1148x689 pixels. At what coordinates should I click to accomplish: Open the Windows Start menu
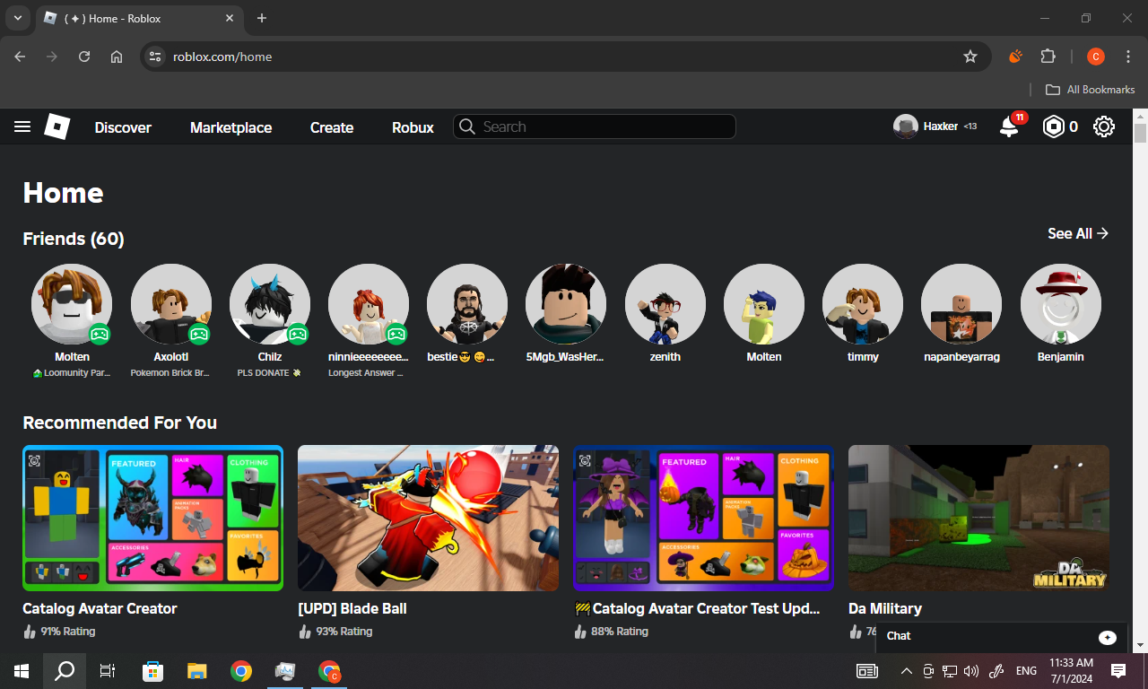(x=22, y=671)
